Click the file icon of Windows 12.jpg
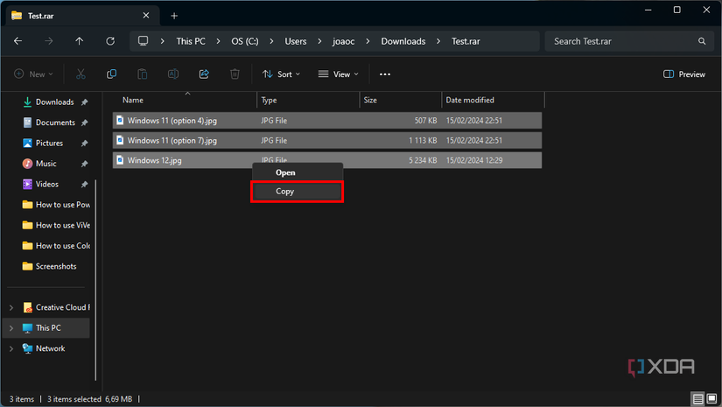Screen dimensions: 722x407 [120, 160]
